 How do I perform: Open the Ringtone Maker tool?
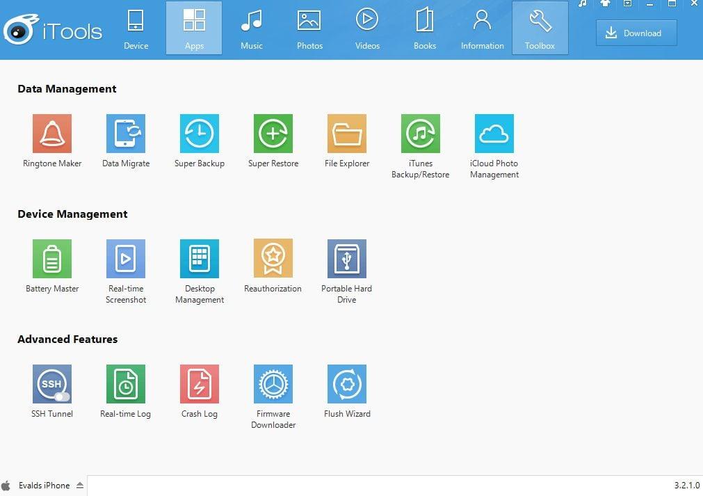[x=52, y=134]
